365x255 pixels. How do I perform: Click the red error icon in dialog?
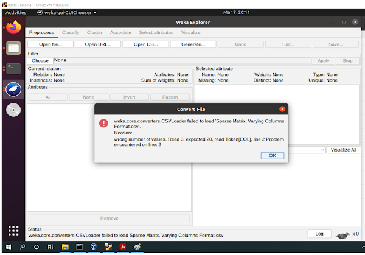103,123
